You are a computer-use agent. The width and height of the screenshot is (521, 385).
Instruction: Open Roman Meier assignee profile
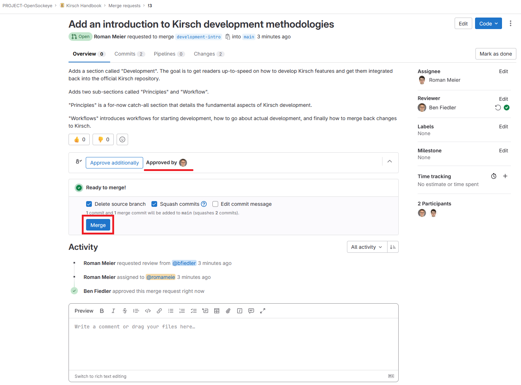point(445,80)
